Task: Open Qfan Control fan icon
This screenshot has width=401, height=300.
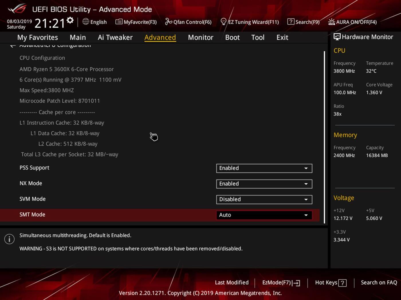Action: click(x=168, y=22)
